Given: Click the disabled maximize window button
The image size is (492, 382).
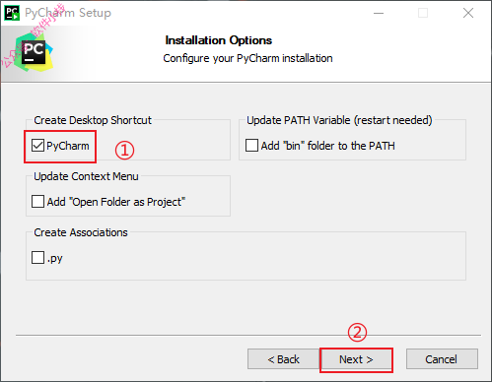Looking at the screenshot, I should coord(423,13).
